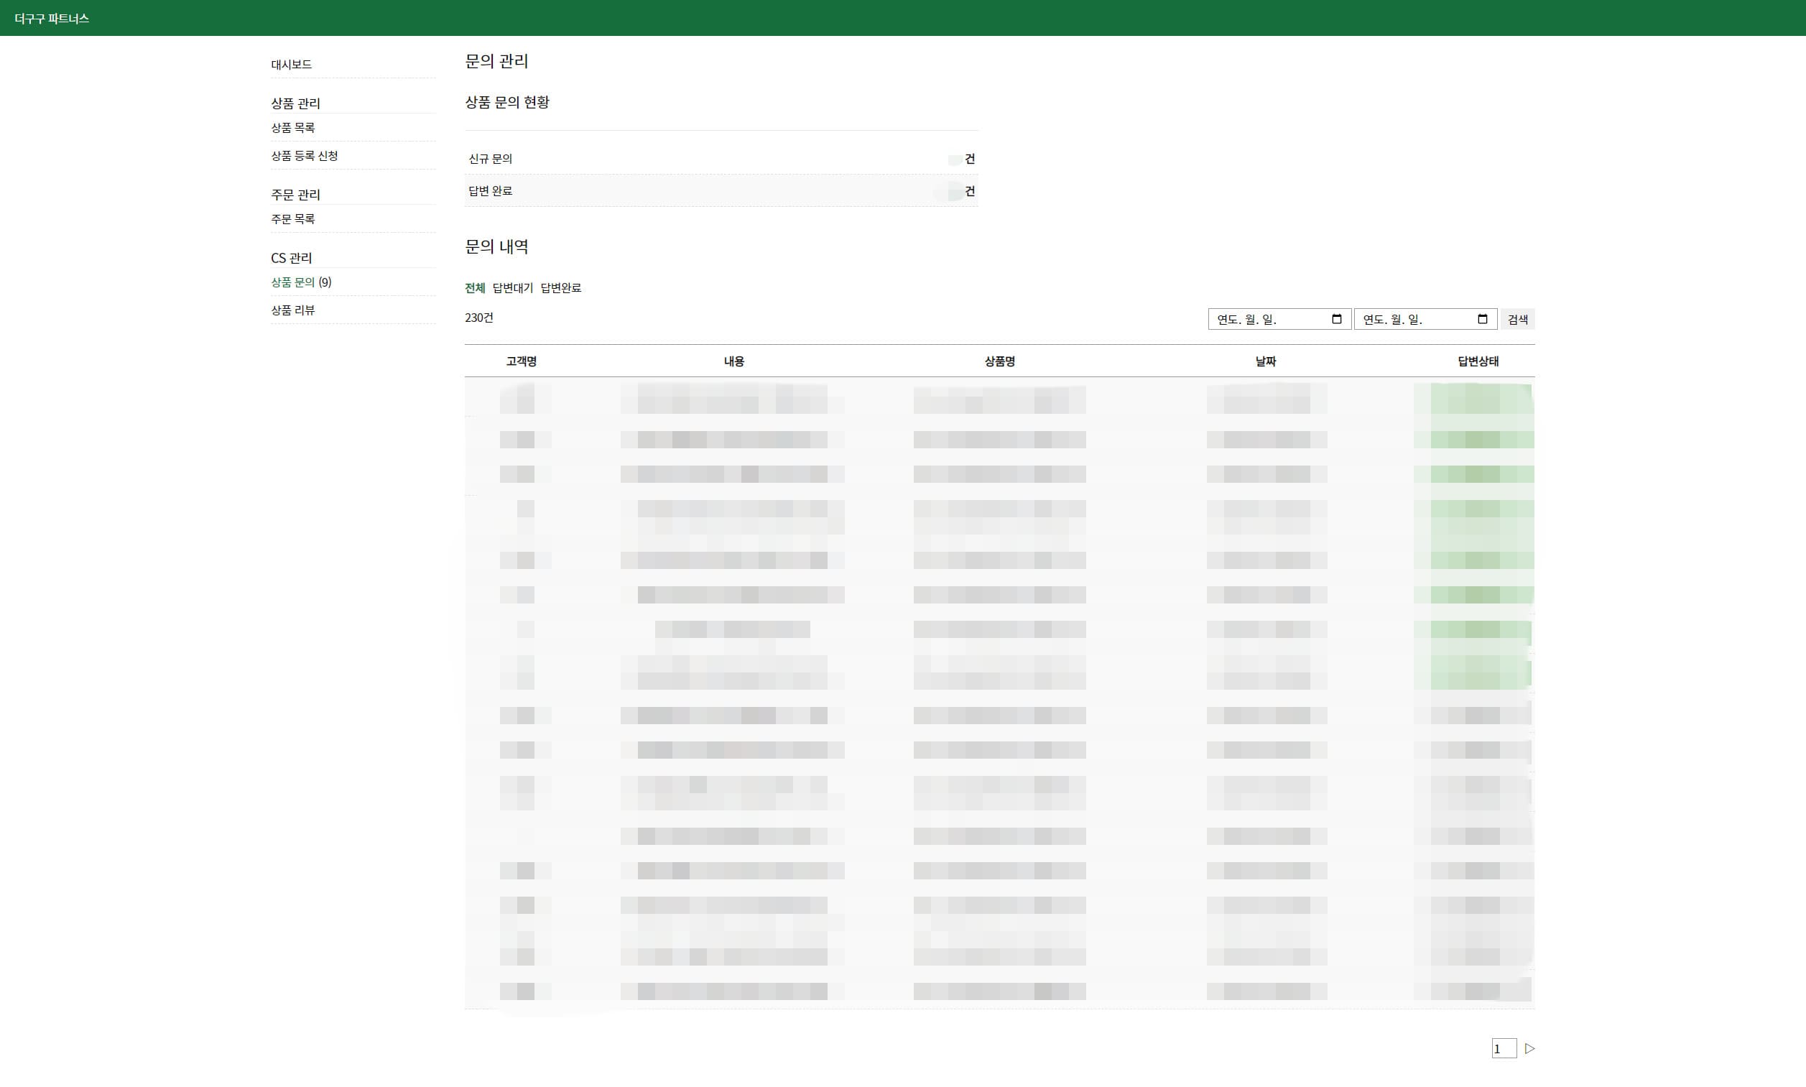Click the 답변상태 column header
The width and height of the screenshot is (1806, 1087).
(1477, 361)
